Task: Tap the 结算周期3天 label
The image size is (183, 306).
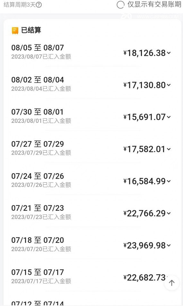Action: coord(20,5)
